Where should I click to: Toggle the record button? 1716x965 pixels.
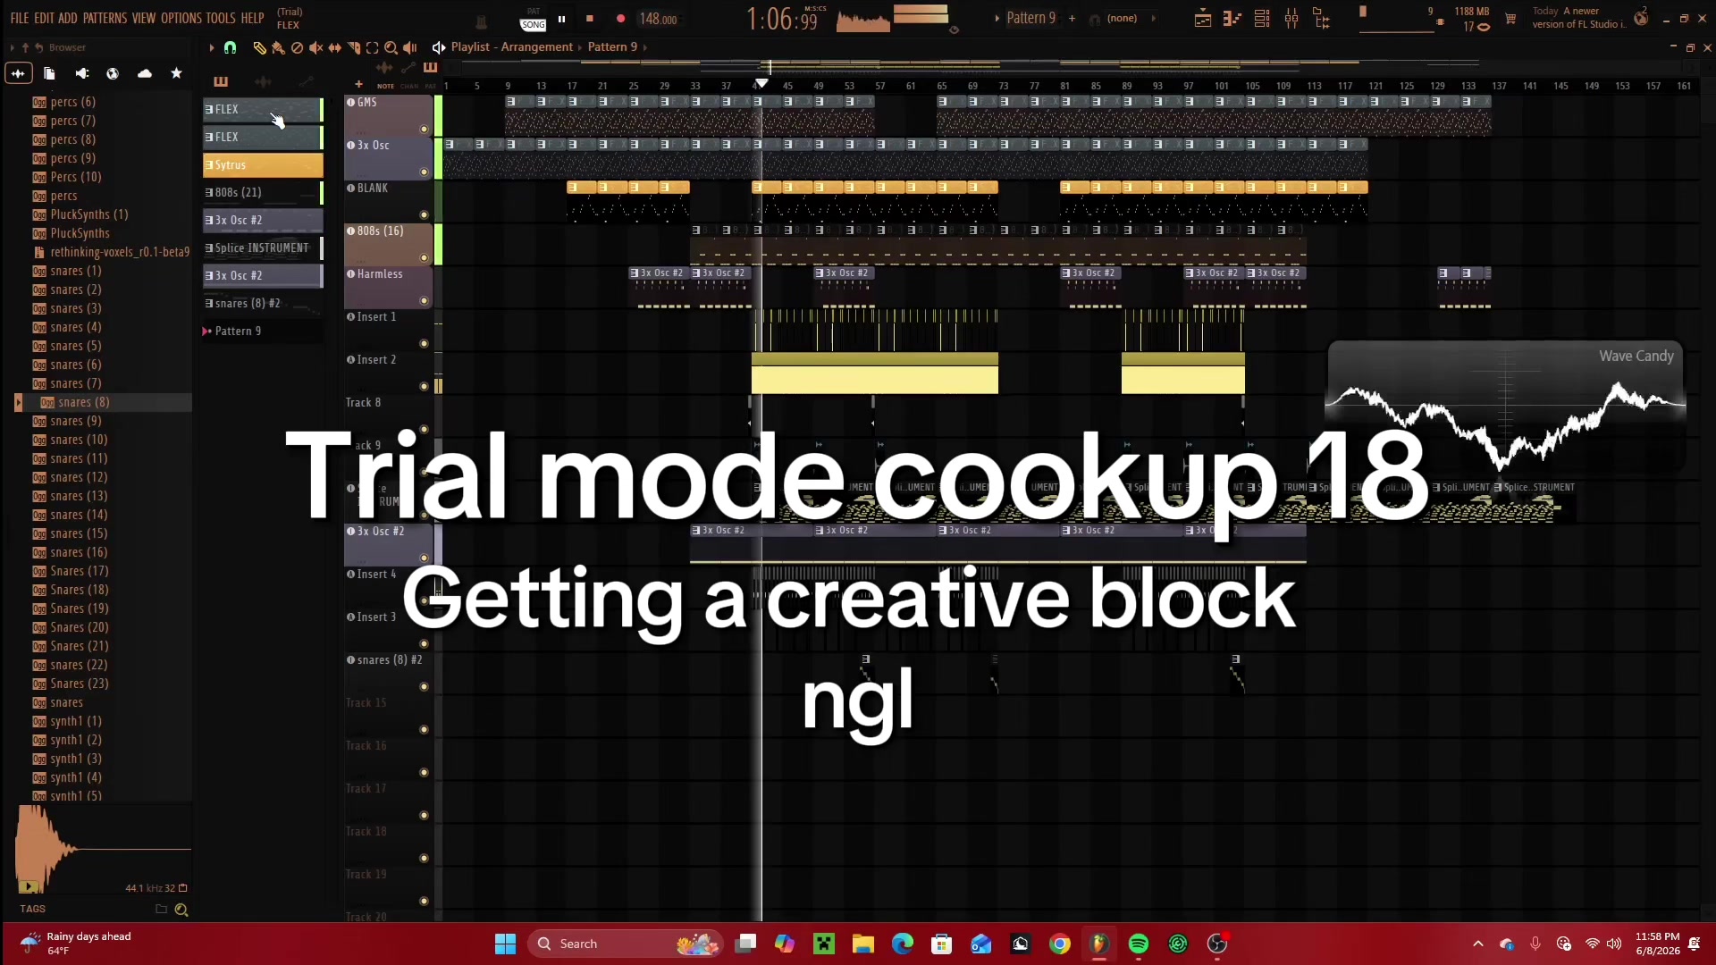pyautogui.click(x=620, y=19)
